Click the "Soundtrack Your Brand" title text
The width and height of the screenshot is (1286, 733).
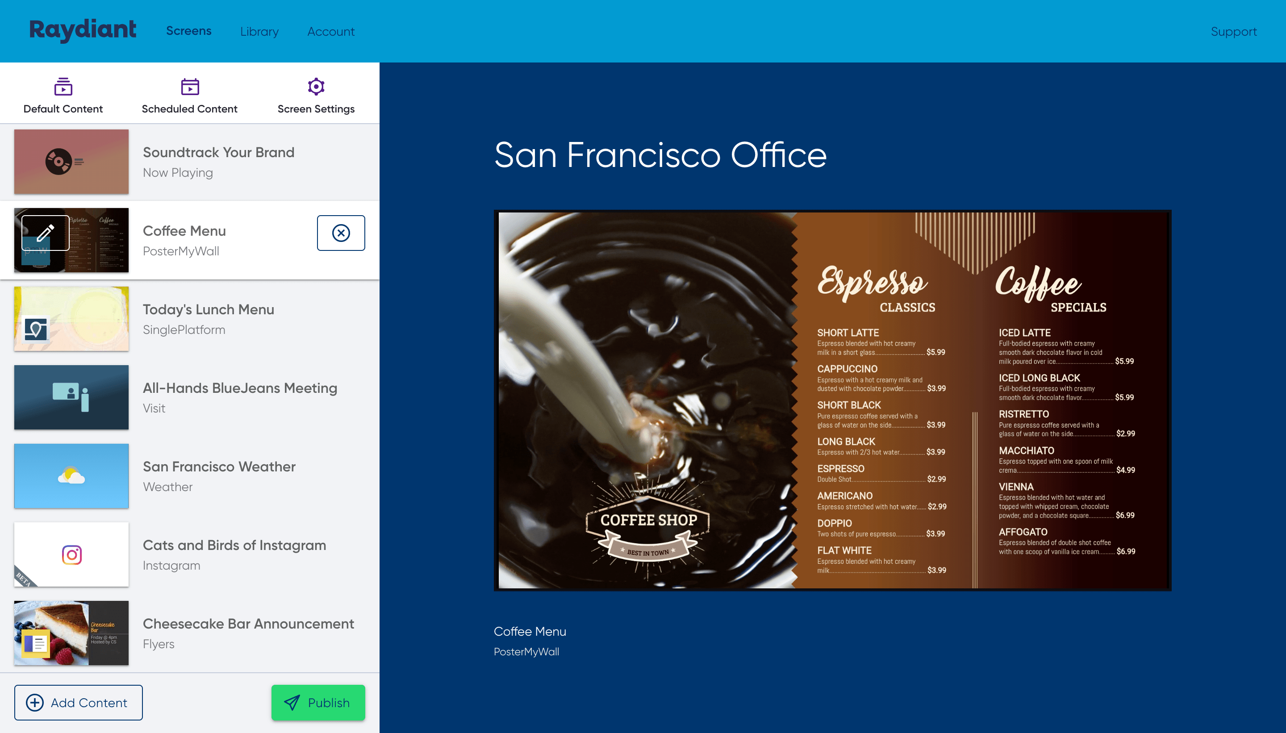[x=218, y=152]
